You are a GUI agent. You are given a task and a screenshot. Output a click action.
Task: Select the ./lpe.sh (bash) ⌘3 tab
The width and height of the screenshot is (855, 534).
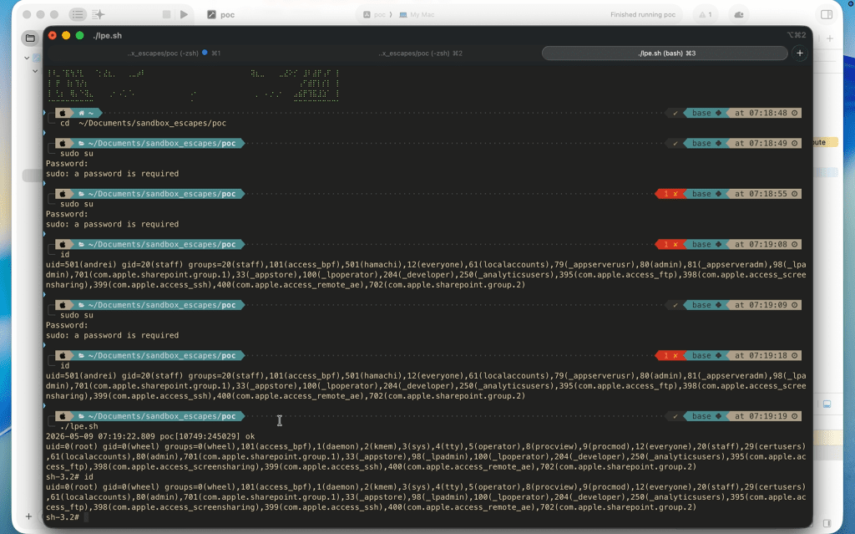click(x=664, y=53)
